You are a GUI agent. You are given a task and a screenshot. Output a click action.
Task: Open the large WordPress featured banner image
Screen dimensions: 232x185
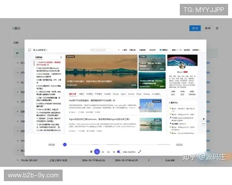coord(101,71)
